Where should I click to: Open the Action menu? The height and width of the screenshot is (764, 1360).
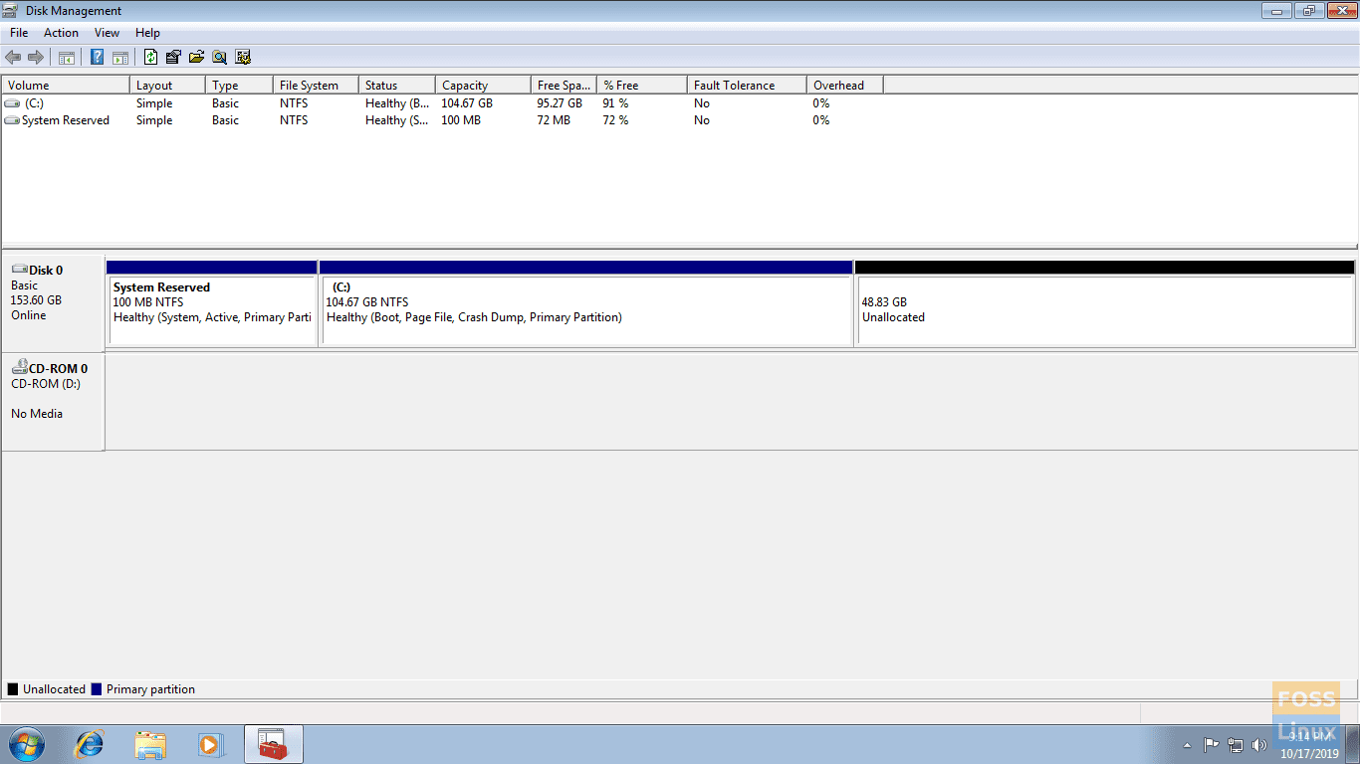pos(61,33)
